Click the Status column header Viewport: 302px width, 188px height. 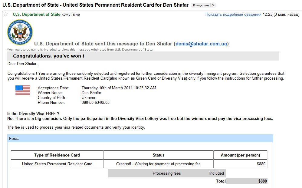click(159, 155)
